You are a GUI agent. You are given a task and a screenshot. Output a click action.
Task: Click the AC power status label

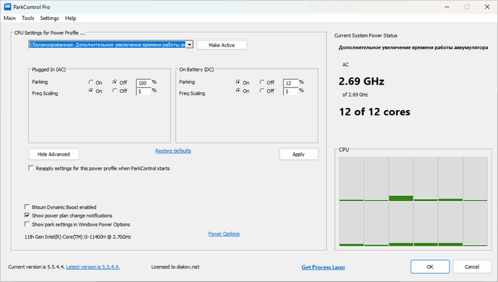click(346, 65)
